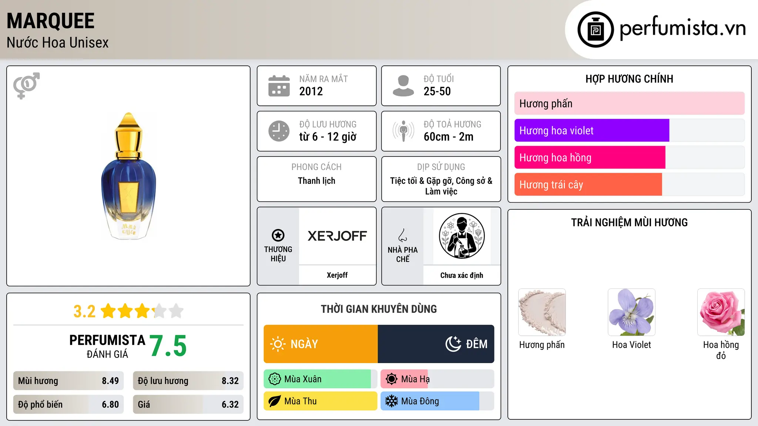The height and width of the screenshot is (426, 758).
Task: Click the DỊP SỬ DỤNG label
Action: 441,167
